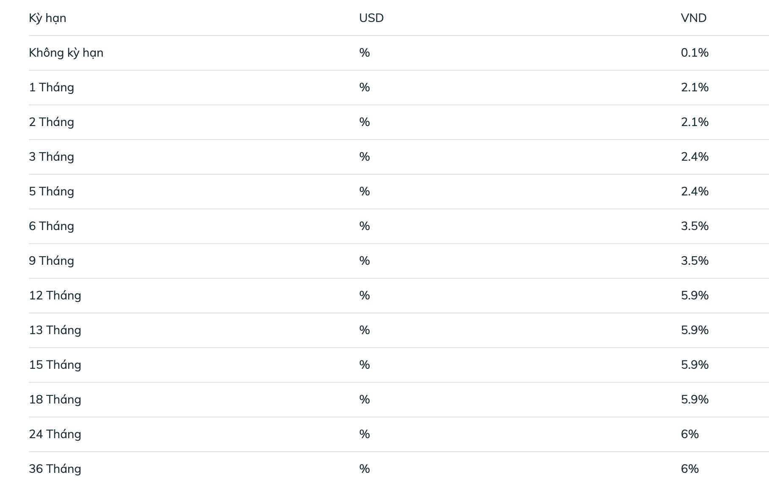Viewport: 769px width, 483px height.
Task: Click the 6% rate for 36 Tháng
Action: 690,469
